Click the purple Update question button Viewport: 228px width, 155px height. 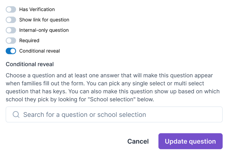[190, 141]
